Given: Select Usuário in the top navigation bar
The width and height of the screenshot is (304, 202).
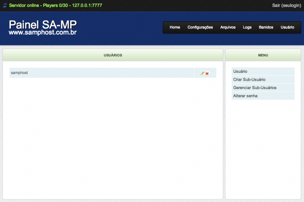Looking at the screenshot, I should pyautogui.click(x=287, y=27).
